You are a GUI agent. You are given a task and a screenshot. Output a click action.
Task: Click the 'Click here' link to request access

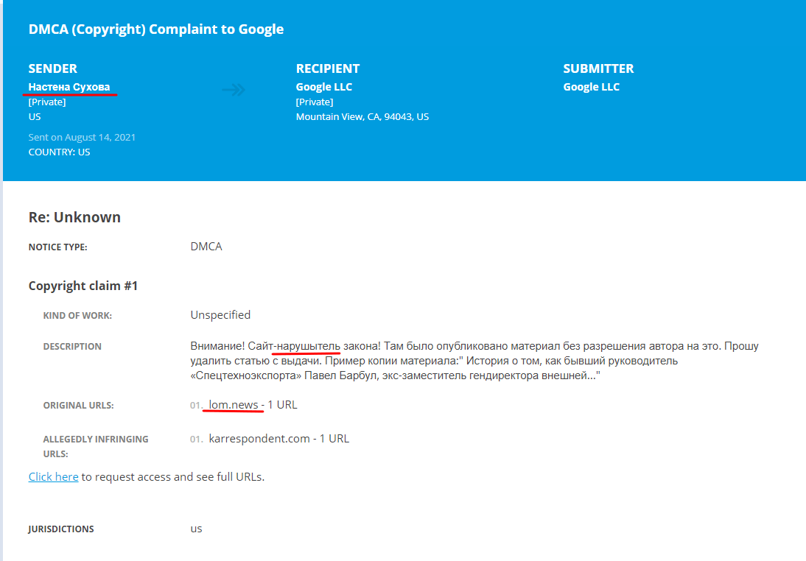point(54,477)
